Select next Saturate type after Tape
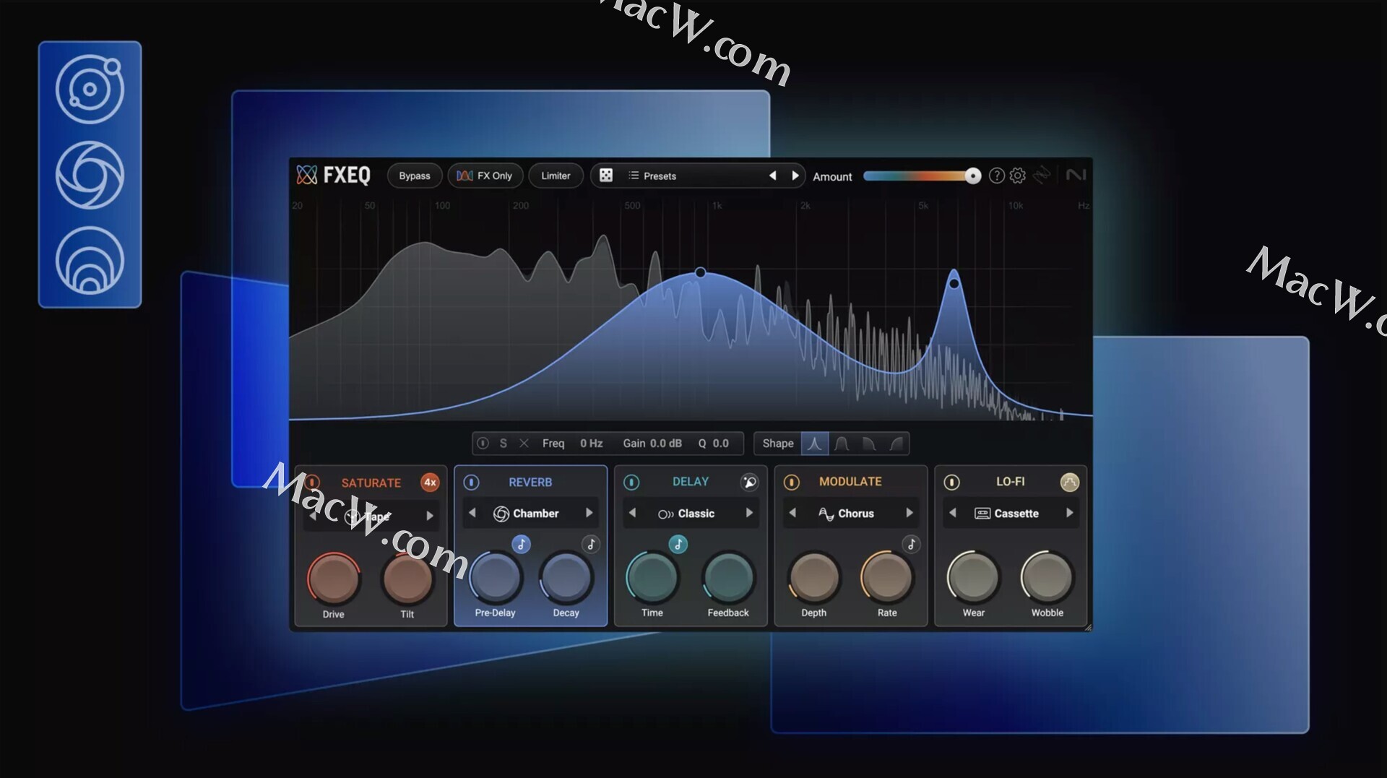This screenshot has width=1387, height=778. click(x=430, y=516)
